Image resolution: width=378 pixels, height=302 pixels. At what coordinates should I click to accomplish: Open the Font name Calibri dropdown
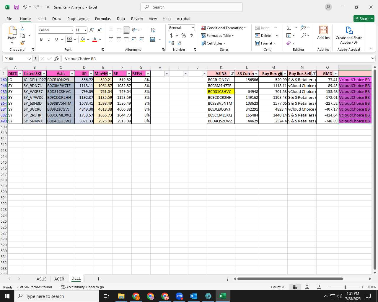[x=72, y=30]
